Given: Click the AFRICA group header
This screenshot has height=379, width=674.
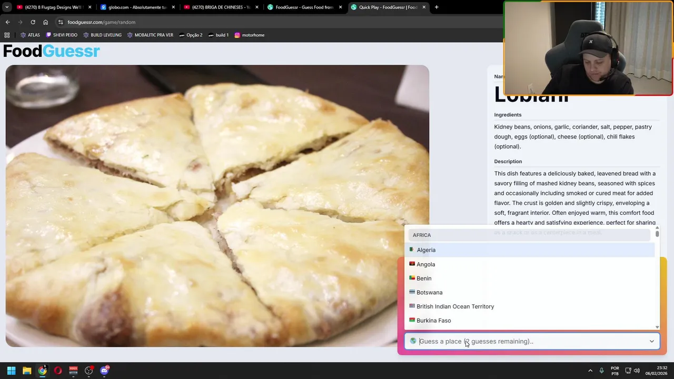Looking at the screenshot, I should click(530, 235).
